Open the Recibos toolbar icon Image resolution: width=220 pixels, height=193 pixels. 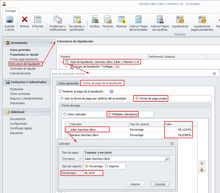pos(95,19)
